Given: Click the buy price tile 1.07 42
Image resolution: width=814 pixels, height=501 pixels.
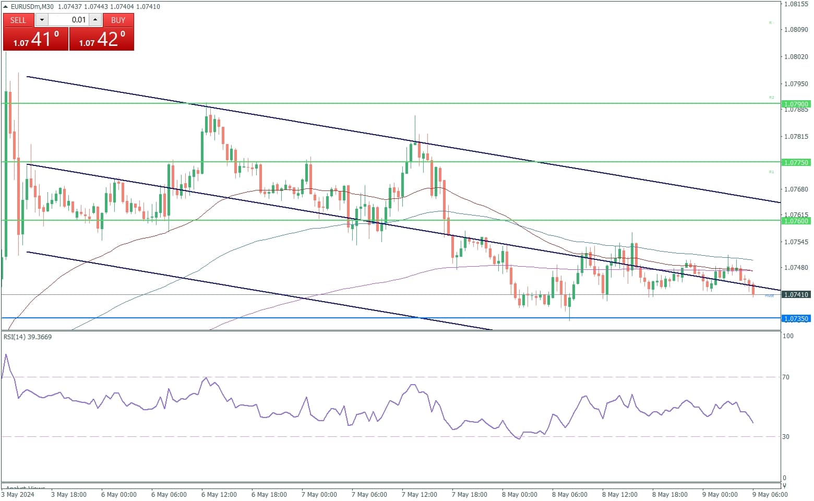Looking at the screenshot, I should click(102, 39).
